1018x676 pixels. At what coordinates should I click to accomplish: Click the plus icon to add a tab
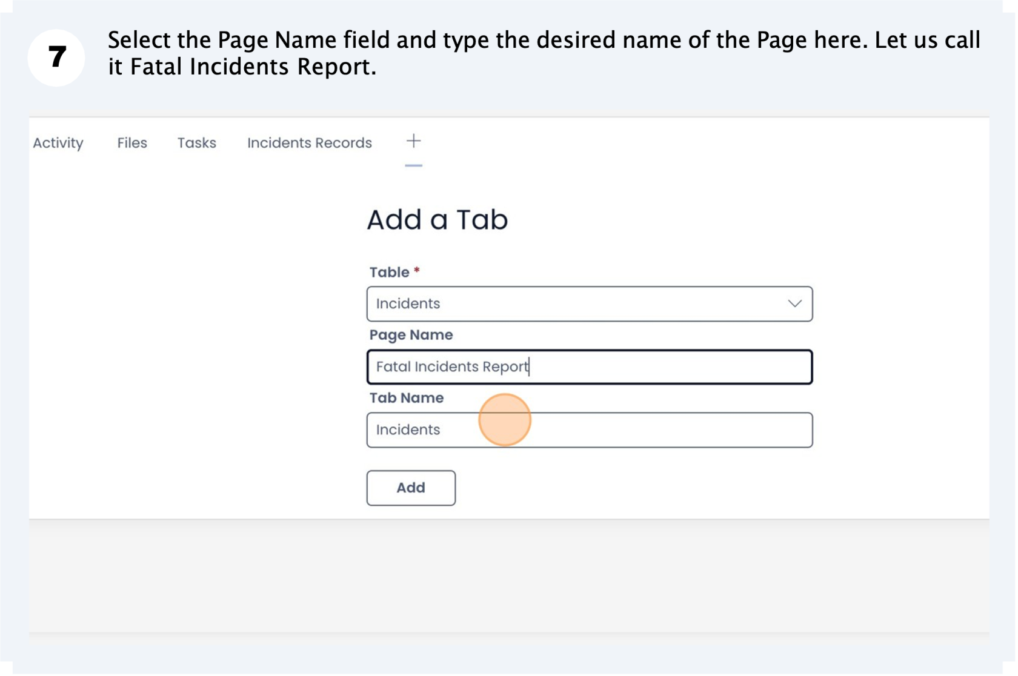pyautogui.click(x=413, y=141)
